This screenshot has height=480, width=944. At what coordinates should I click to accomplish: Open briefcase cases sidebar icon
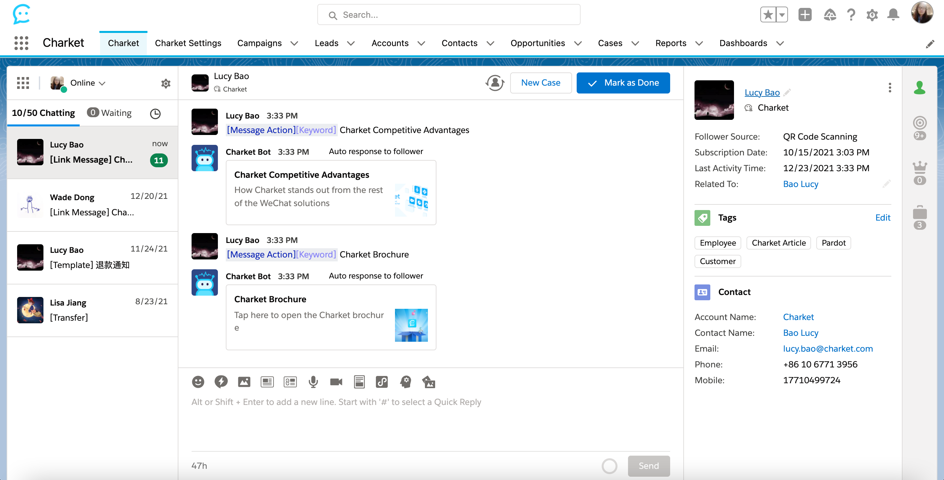[x=919, y=213]
